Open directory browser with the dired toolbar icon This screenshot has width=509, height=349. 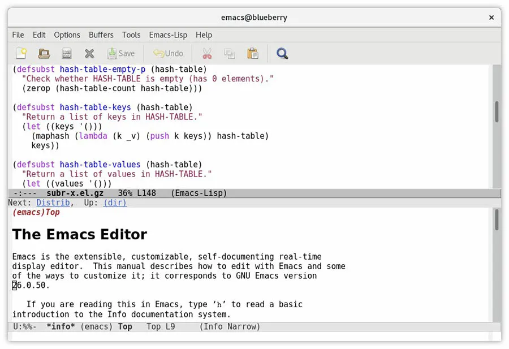(x=67, y=53)
